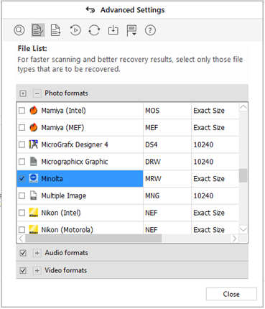The height and width of the screenshot is (309, 265).
Task: Uncheck the Minolta checkbox
Action: (x=22, y=178)
